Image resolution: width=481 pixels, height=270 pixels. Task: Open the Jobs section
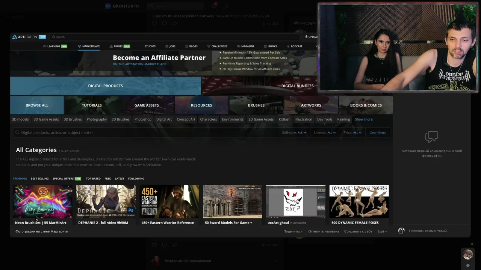click(x=170, y=46)
